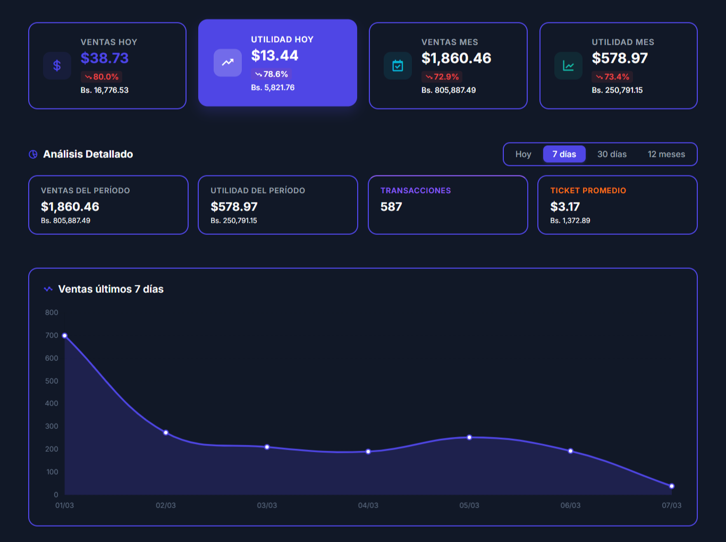
Task: Click the chart data point for 01/03
Action: 65,336
